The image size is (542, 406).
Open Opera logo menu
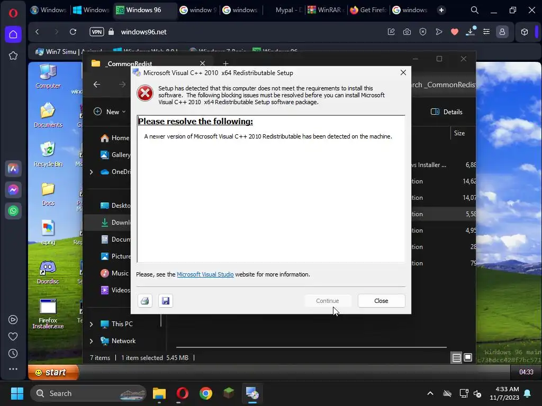coord(13,13)
